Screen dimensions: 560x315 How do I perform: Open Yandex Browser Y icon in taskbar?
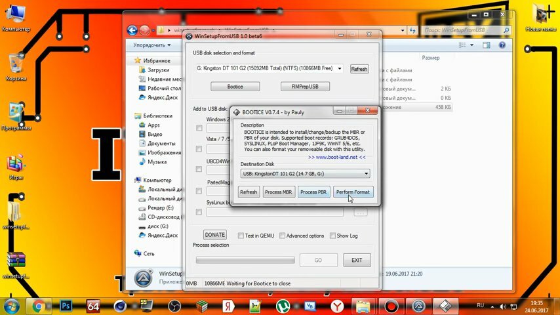[337, 306]
